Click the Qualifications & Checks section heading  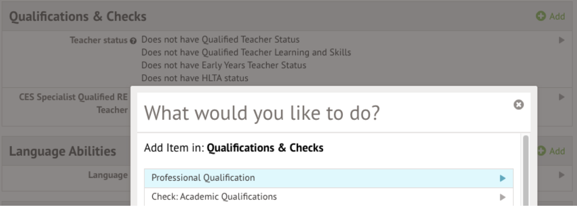[x=78, y=16]
